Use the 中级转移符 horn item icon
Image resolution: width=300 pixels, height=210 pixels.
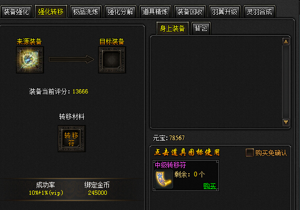164,180
